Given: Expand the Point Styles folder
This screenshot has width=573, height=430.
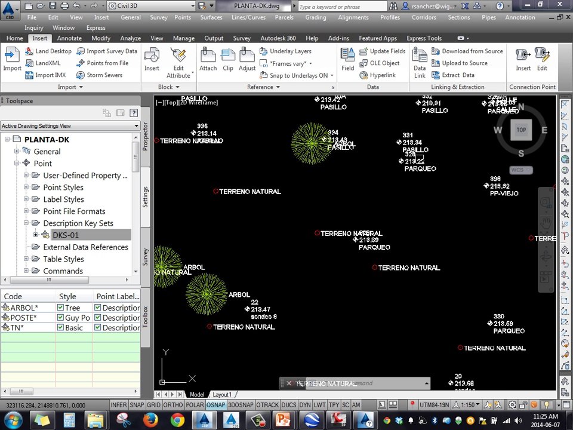Looking at the screenshot, I should click(x=26, y=187).
